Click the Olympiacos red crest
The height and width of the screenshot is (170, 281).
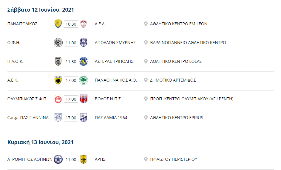[x=58, y=99]
